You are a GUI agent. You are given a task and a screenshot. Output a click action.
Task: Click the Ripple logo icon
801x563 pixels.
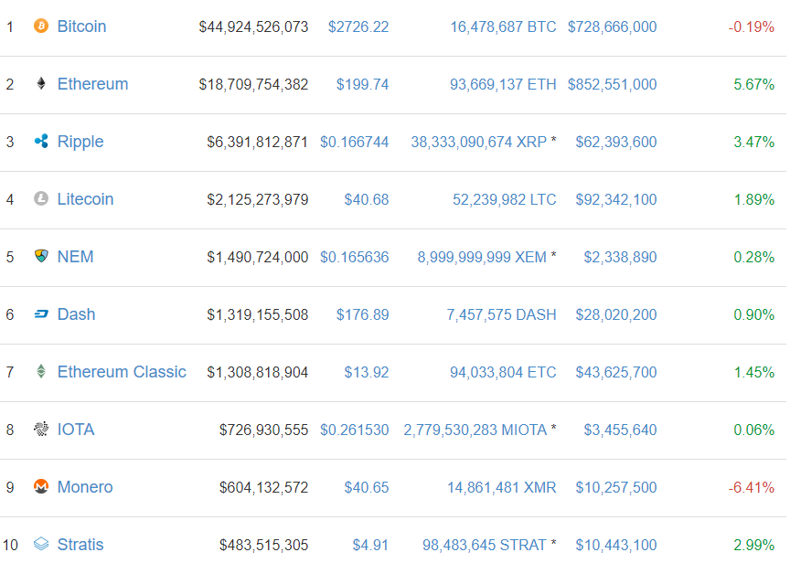(x=41, y=141)
